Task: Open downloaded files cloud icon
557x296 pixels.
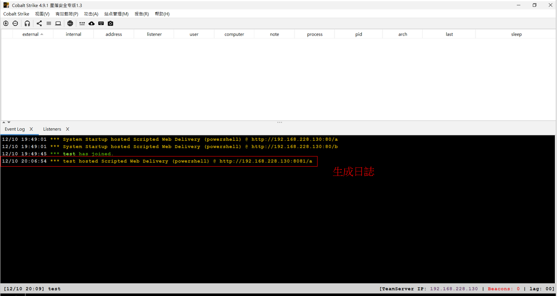Action: (x=91, y=23)
